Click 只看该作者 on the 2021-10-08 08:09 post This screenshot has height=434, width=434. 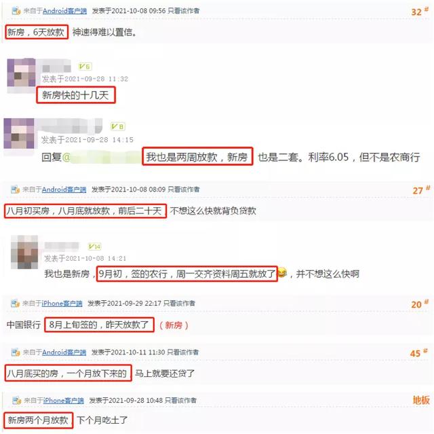click(184, 189)
